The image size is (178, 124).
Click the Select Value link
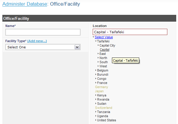coord(104,37)
